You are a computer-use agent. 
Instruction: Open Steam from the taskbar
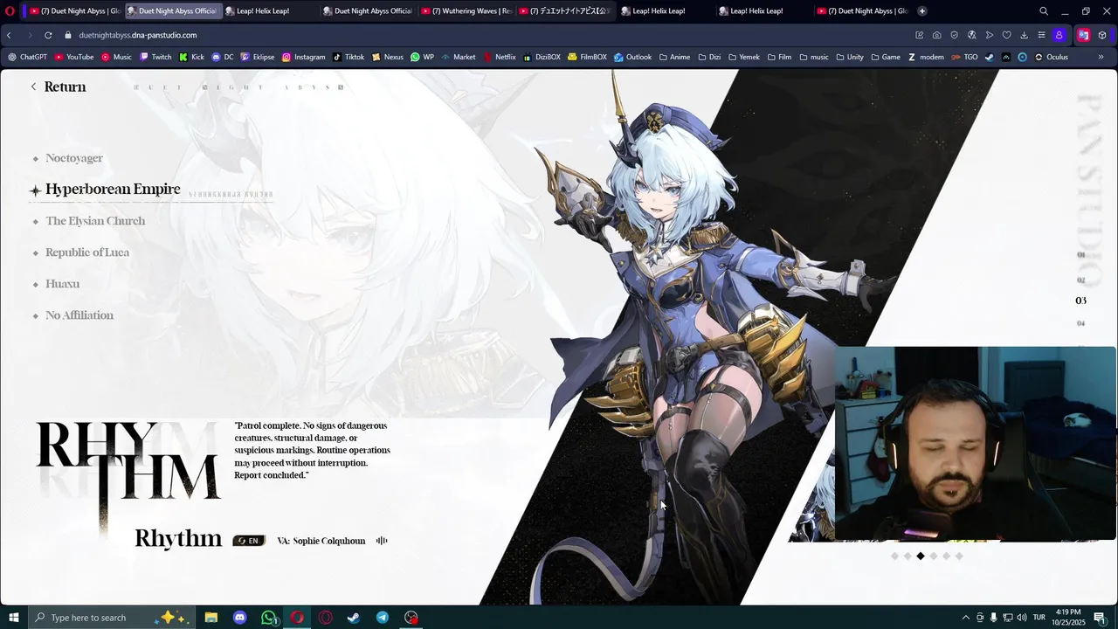click(x=354, y=618)
